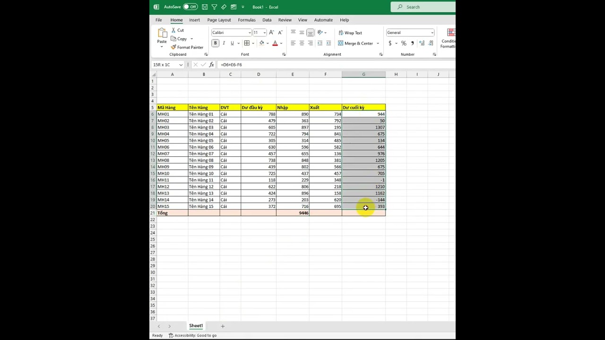The width and height of the screenshot is (605, 340).
Task: Toggle Italic formatting
Action: 224,43
